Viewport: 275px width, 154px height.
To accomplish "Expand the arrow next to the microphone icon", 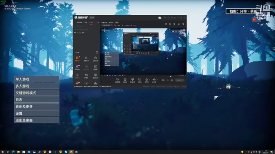I will 150,80.
